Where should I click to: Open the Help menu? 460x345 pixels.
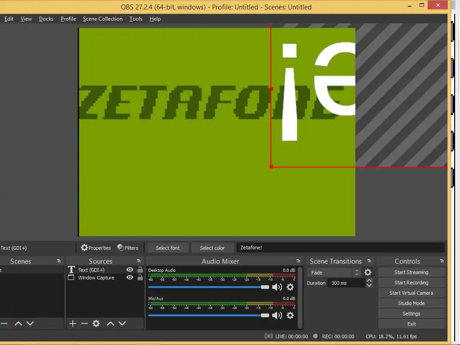tap(155, 19)
